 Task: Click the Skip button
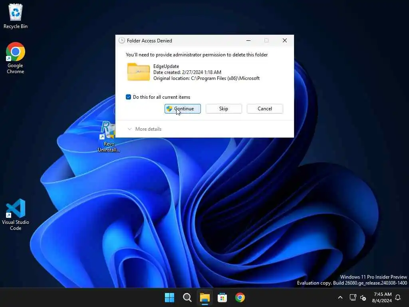tap(224, 109)
